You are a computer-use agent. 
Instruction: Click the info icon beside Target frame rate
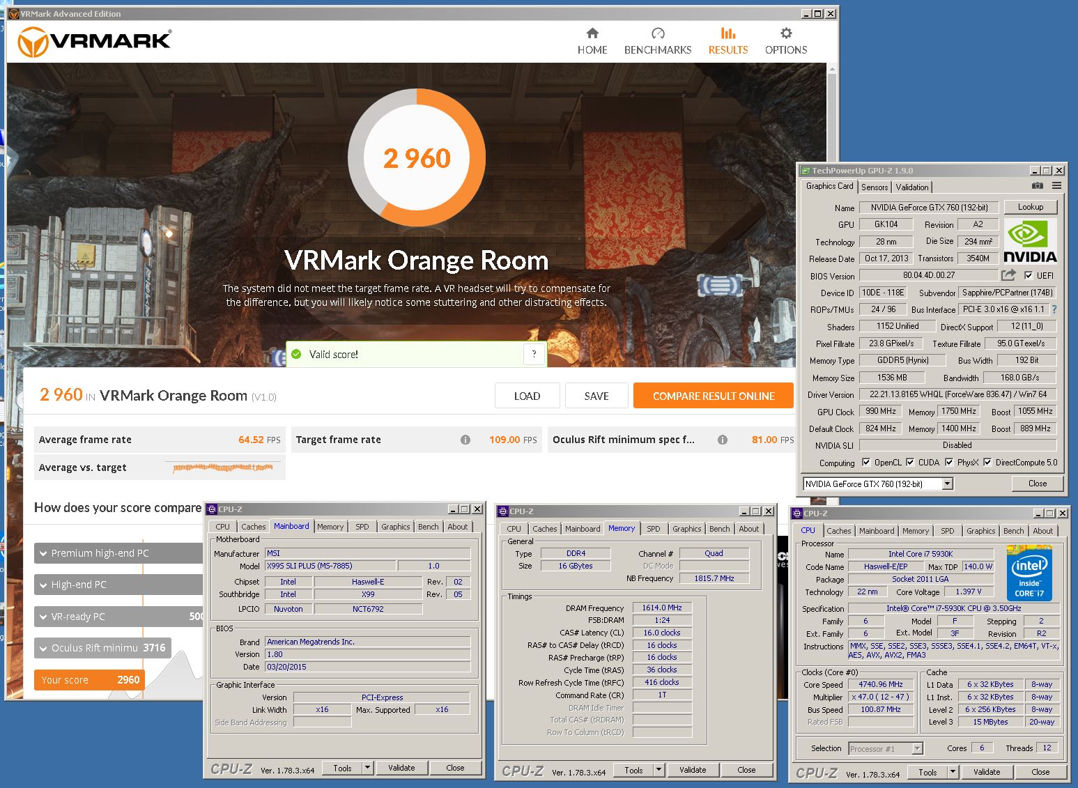465,440
